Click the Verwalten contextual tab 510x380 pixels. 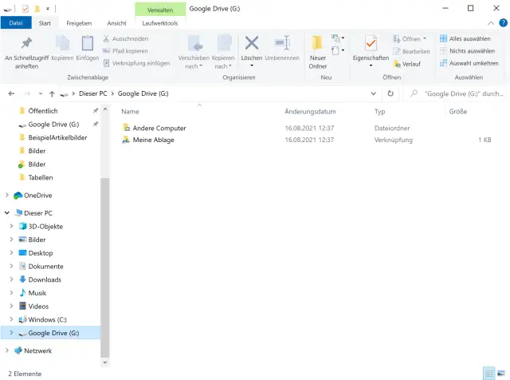pos(160,10)
